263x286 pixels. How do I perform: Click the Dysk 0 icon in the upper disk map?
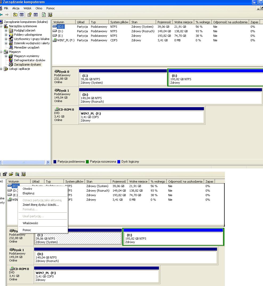point(56,71)
